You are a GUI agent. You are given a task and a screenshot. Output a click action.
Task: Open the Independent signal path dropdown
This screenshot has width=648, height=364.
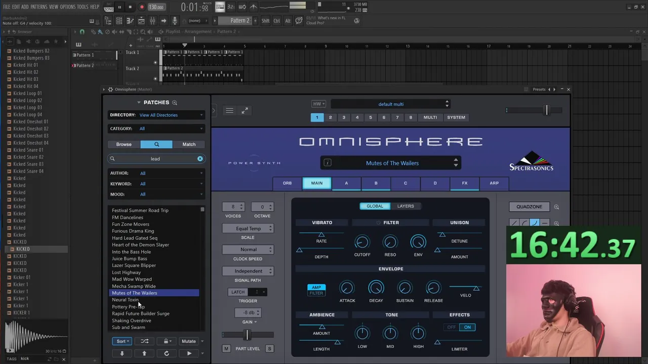[248, 271]
